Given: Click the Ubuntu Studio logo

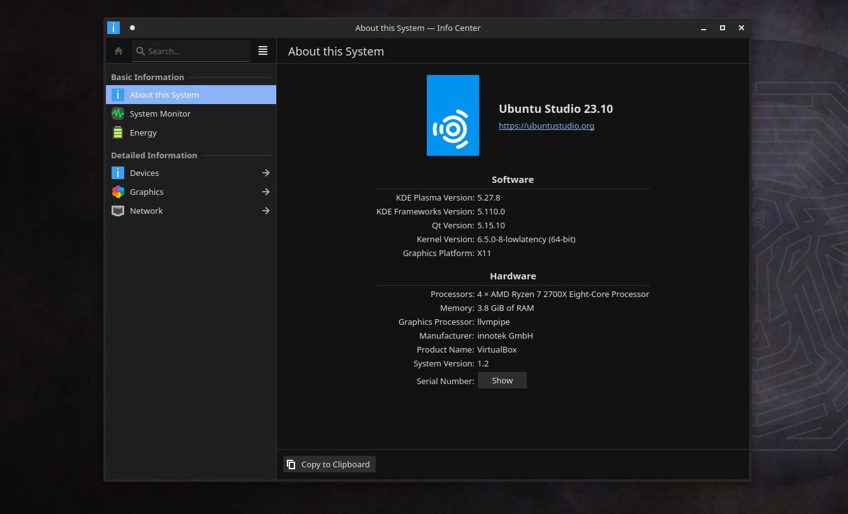Looking at the screenshot, I should (453, 115).
